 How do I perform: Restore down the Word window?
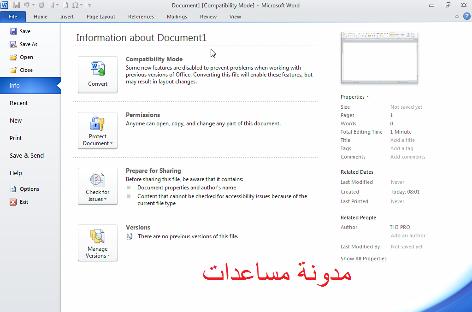pyautogui.click(x=447, y=5)
